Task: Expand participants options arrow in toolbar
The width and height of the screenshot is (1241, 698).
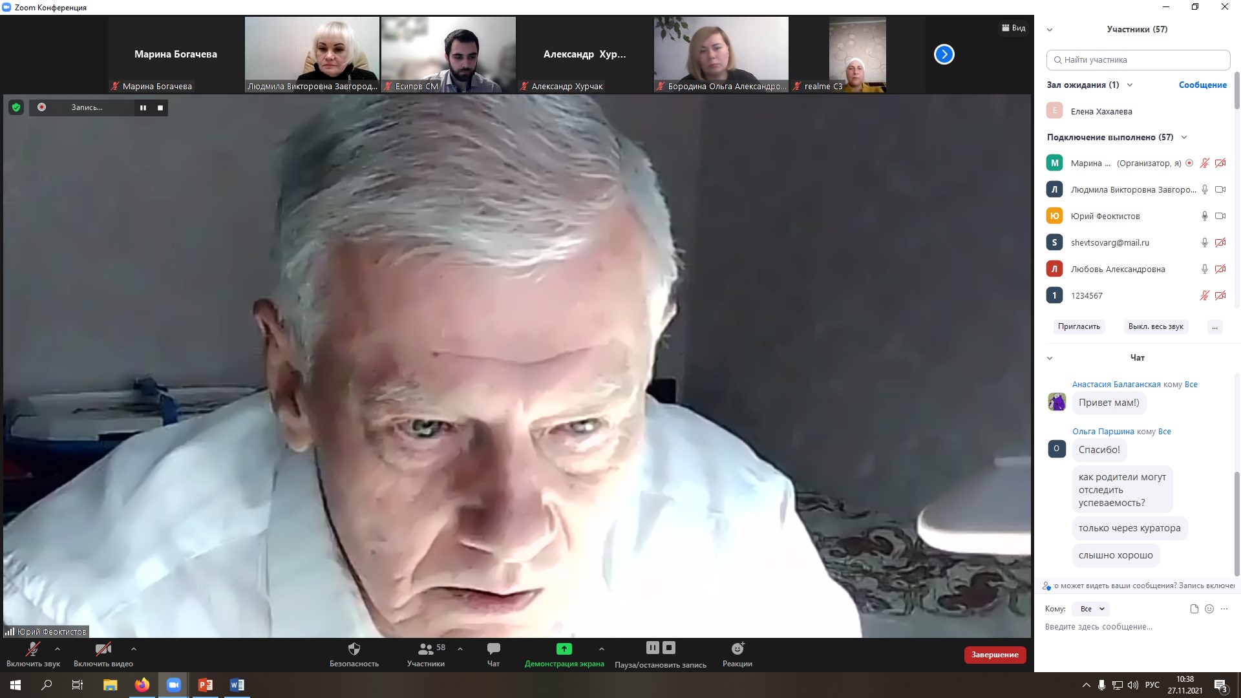Action: point(460,648)
